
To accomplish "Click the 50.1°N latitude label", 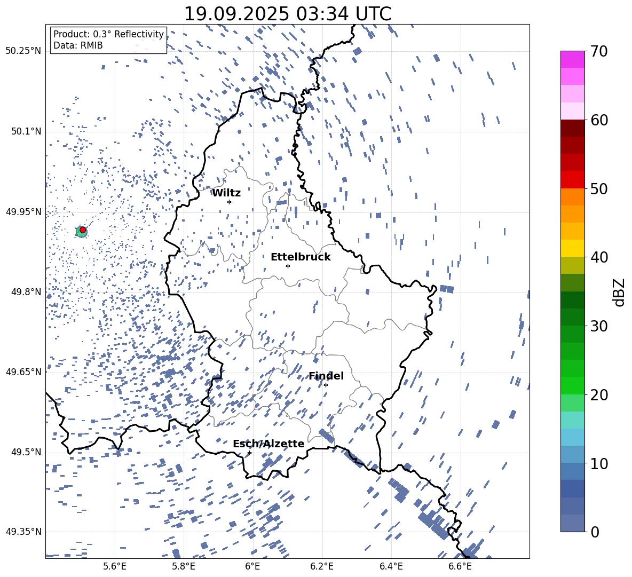I will tap(26, 131).
